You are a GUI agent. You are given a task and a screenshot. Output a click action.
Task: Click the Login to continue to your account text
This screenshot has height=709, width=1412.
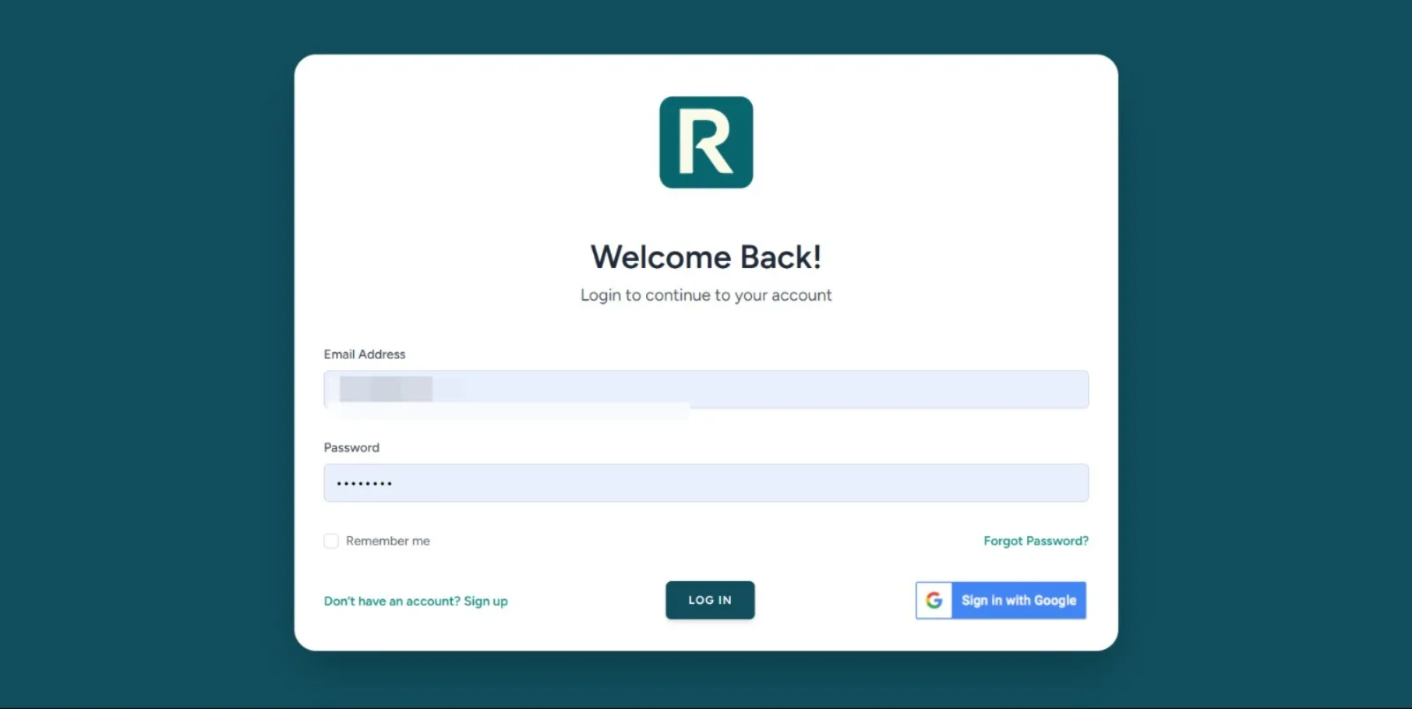[x=706, y=295]
